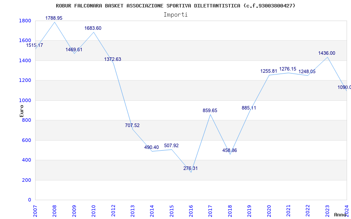
Task: Click the 2020 x-axis tick
Action: (x=269, y=211)
